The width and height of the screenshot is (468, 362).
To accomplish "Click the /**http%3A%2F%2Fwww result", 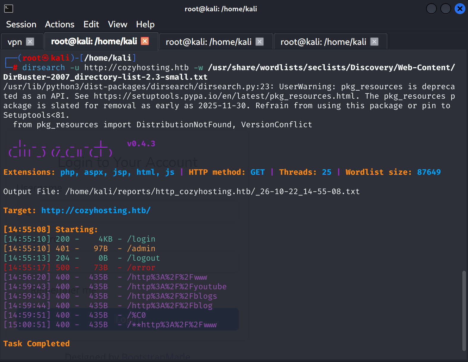I will click(x=110, y=325).
